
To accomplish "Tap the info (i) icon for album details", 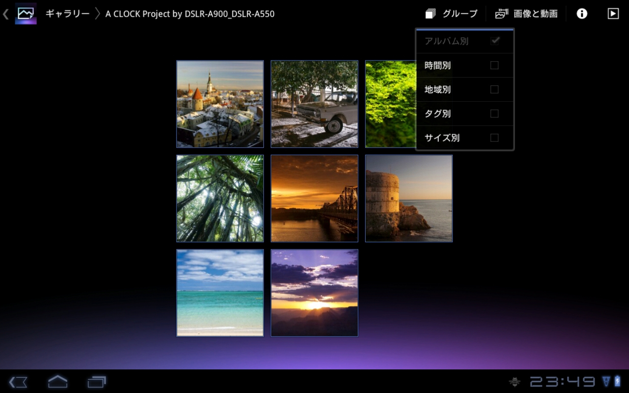I will [581, 13].
